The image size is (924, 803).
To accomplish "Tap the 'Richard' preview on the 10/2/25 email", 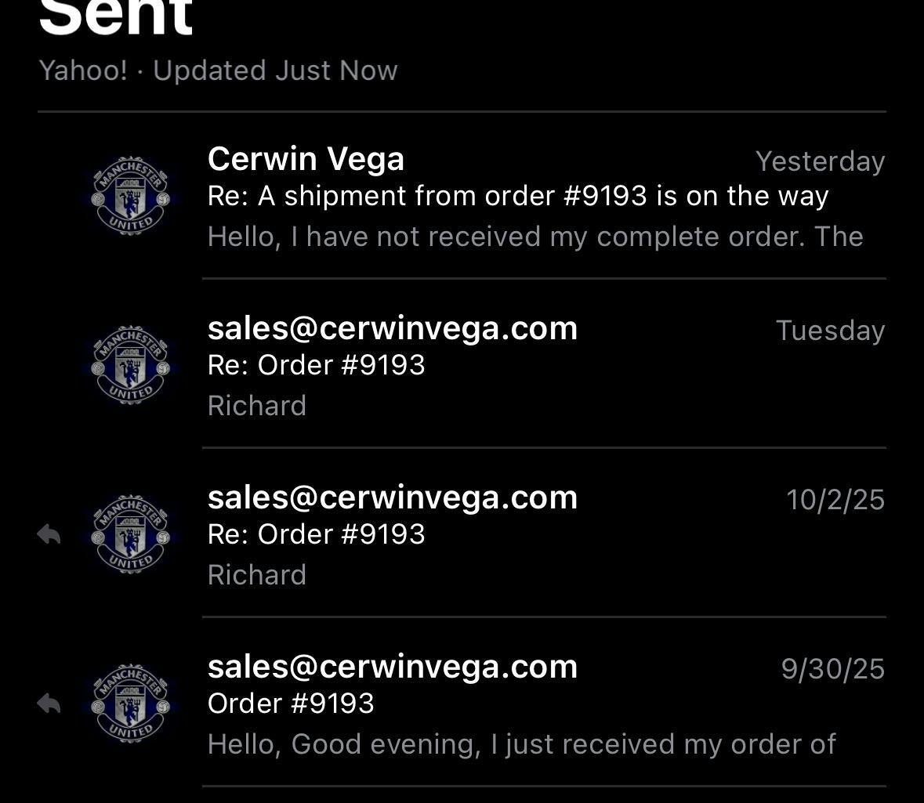I will point(257,575).
